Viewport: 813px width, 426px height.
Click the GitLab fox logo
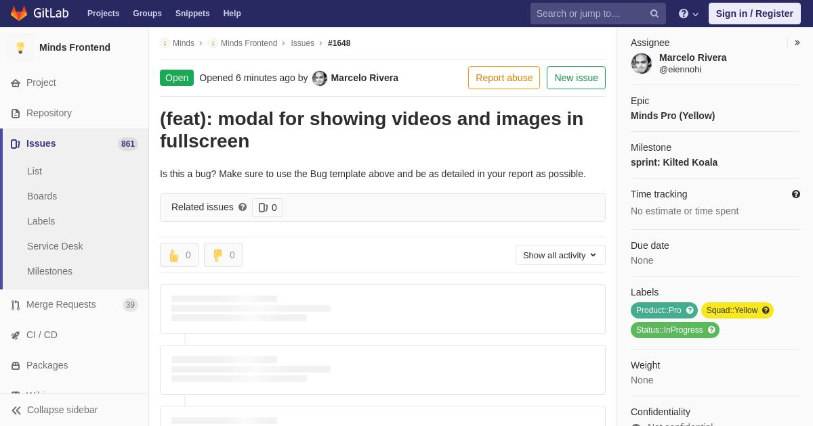[x=19, y=14]
